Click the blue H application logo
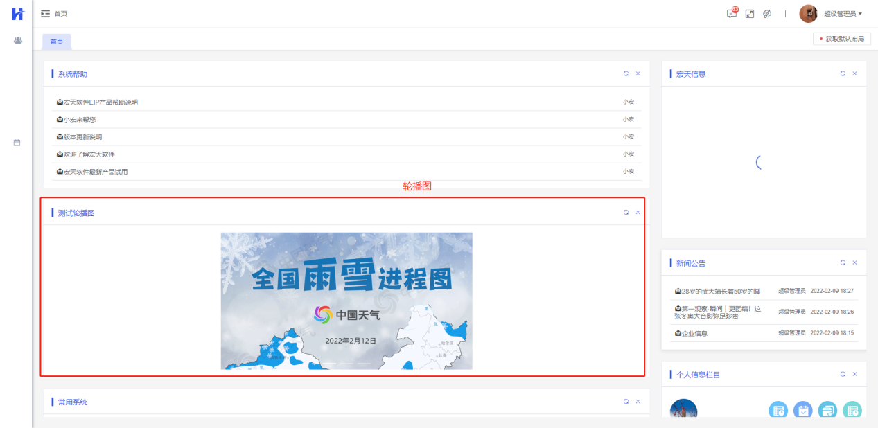Screen dimensions: 878x428 pos(17,13)
